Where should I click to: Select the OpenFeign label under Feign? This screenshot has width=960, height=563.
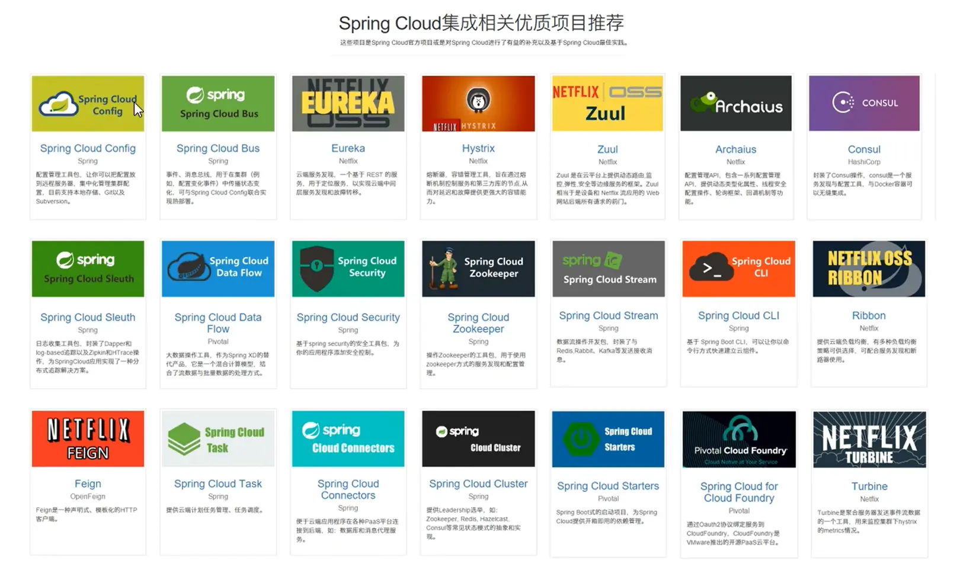point(88,497)
